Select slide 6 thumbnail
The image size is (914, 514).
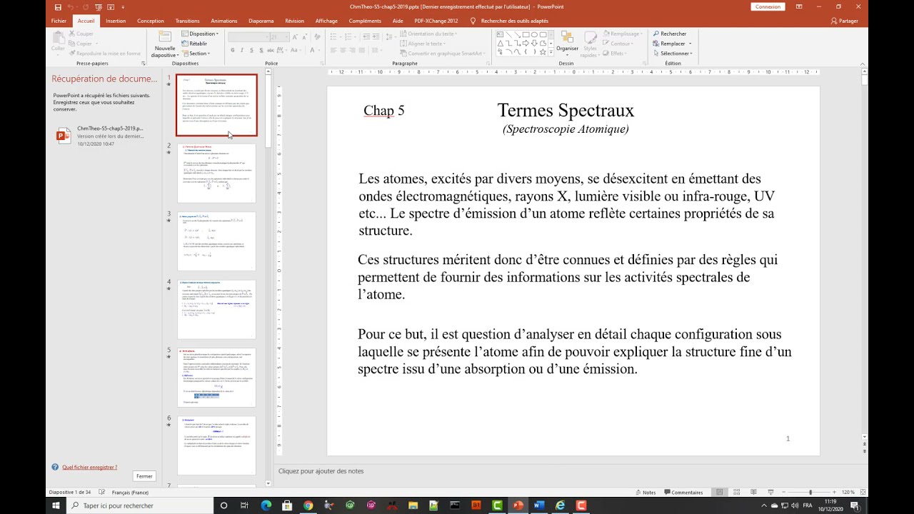(216, 445)
